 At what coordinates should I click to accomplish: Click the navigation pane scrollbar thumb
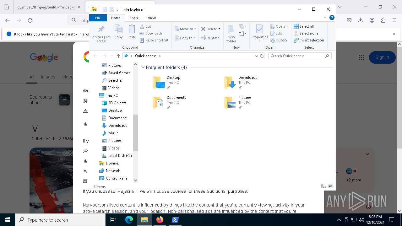tap(136, 133)
